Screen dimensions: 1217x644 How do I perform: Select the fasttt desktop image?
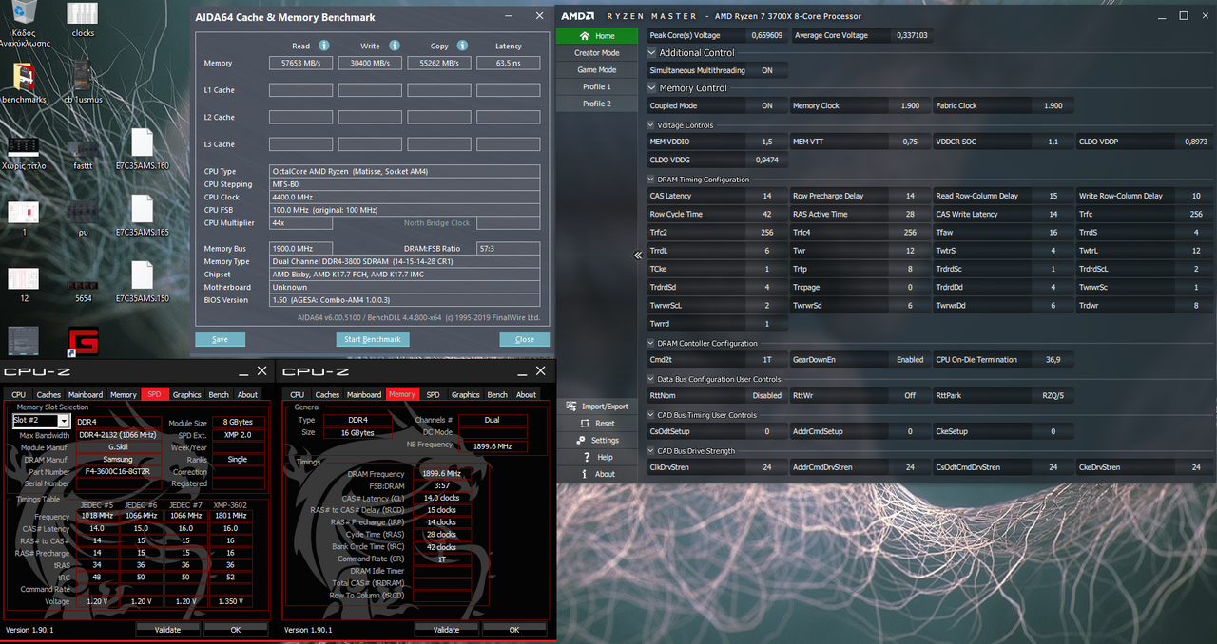coord(83,152)
